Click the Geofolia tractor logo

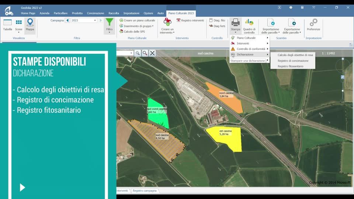pos(9,11)
